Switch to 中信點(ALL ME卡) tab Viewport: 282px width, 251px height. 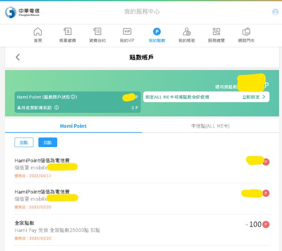210,126
